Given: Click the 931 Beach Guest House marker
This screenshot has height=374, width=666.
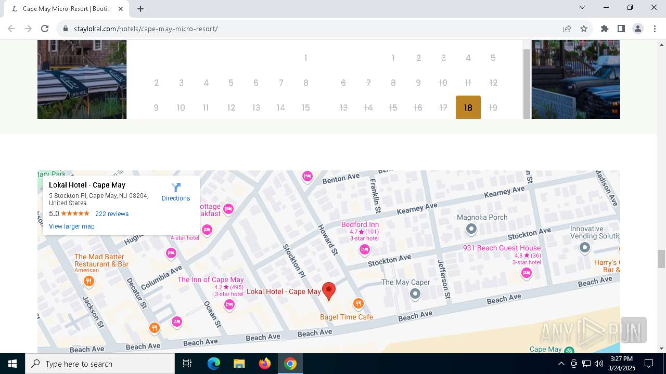Looking at the screenshot, I should coord(527,272).
